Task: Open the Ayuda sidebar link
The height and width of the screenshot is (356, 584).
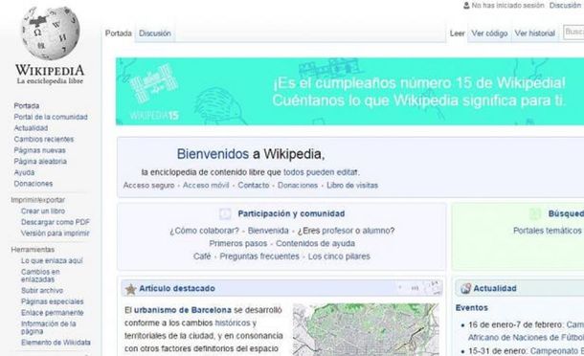Action: (x=24, y=172)
